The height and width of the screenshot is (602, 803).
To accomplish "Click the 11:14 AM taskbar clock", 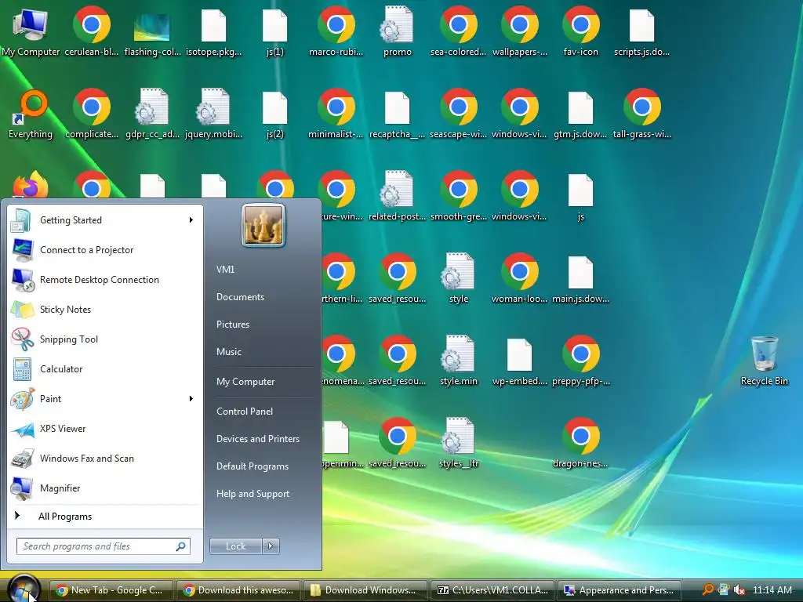I will [772, 590].
